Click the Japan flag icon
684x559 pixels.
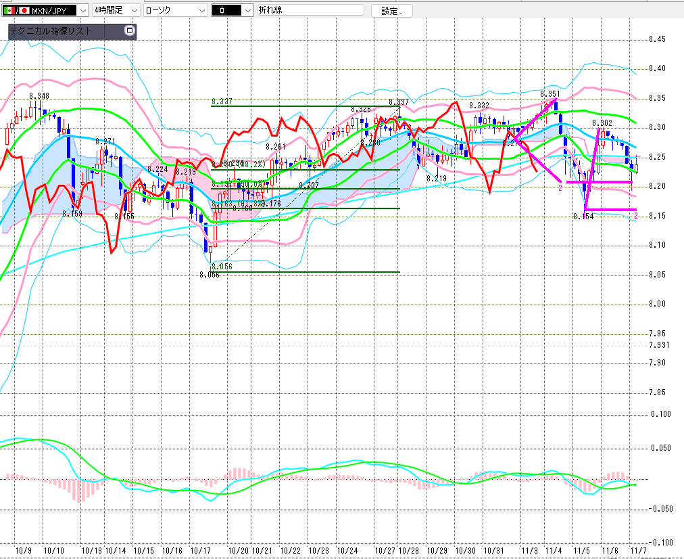(24, 11)
